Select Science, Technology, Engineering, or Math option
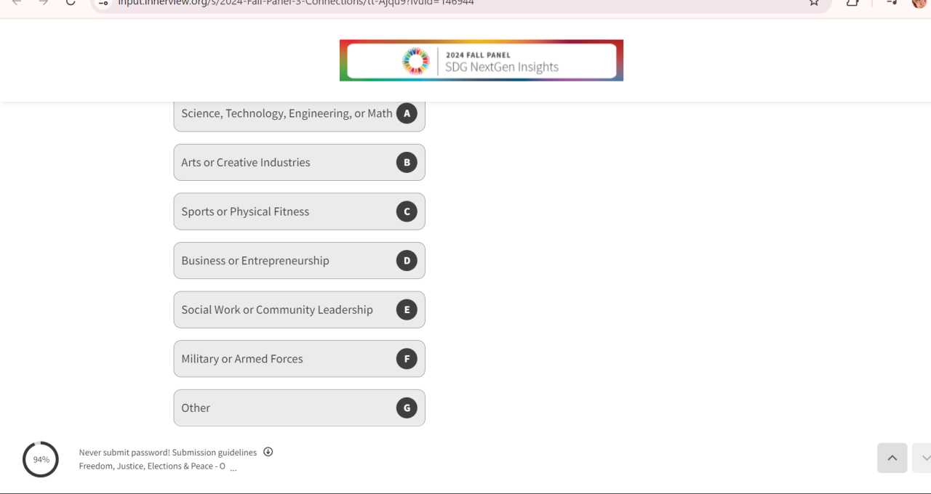This screenshot has width=931, height=494. pyautogui.click(x=299, y=114)
